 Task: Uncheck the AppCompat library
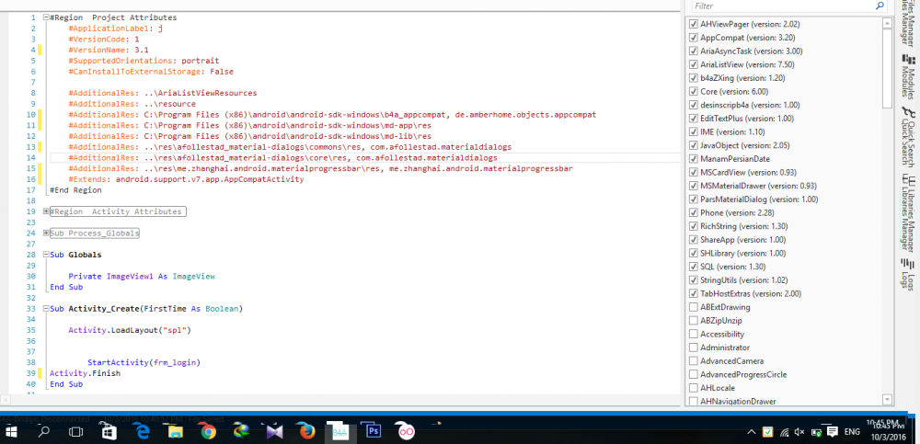tap(694, 38)
